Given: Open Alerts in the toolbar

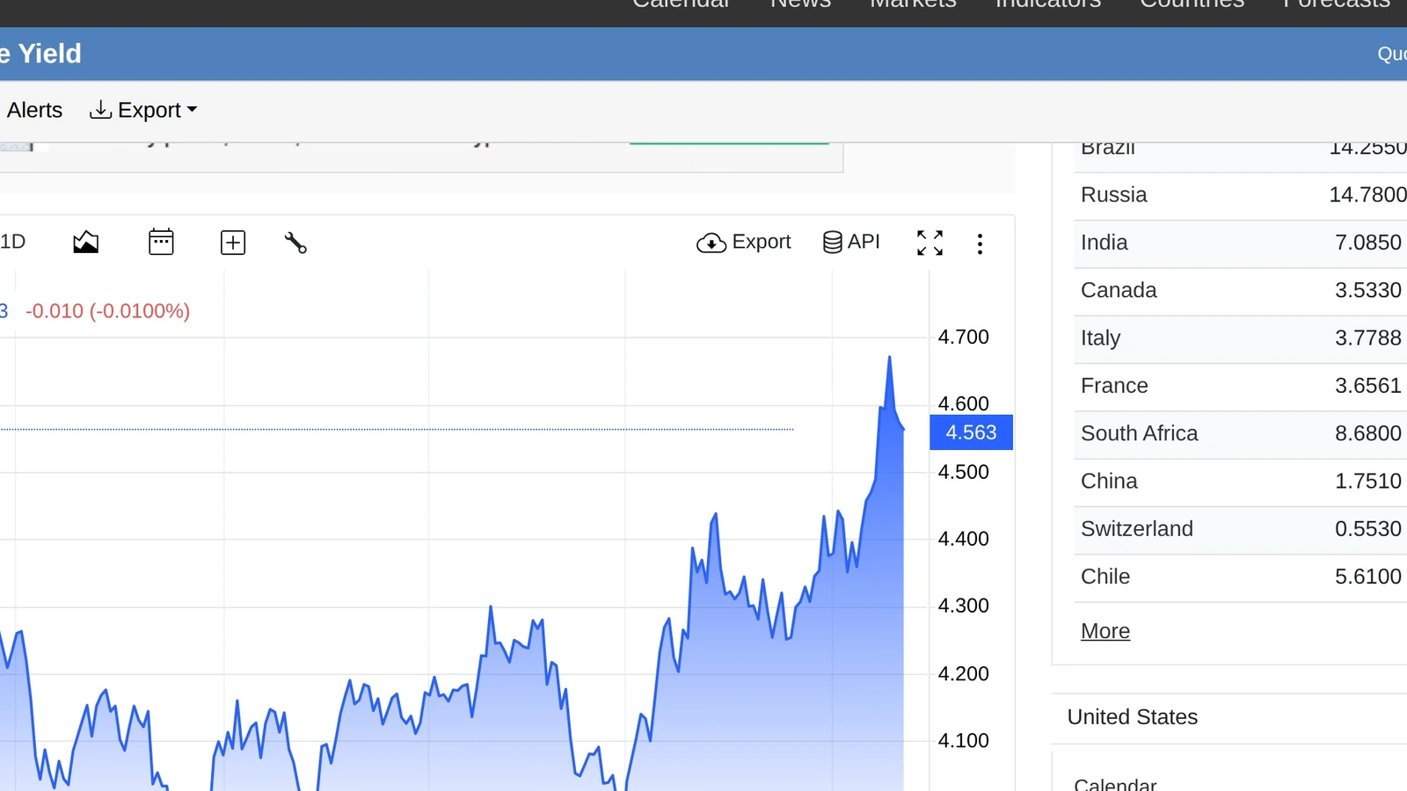Looking at the screenshot, I should pos(34,110).
